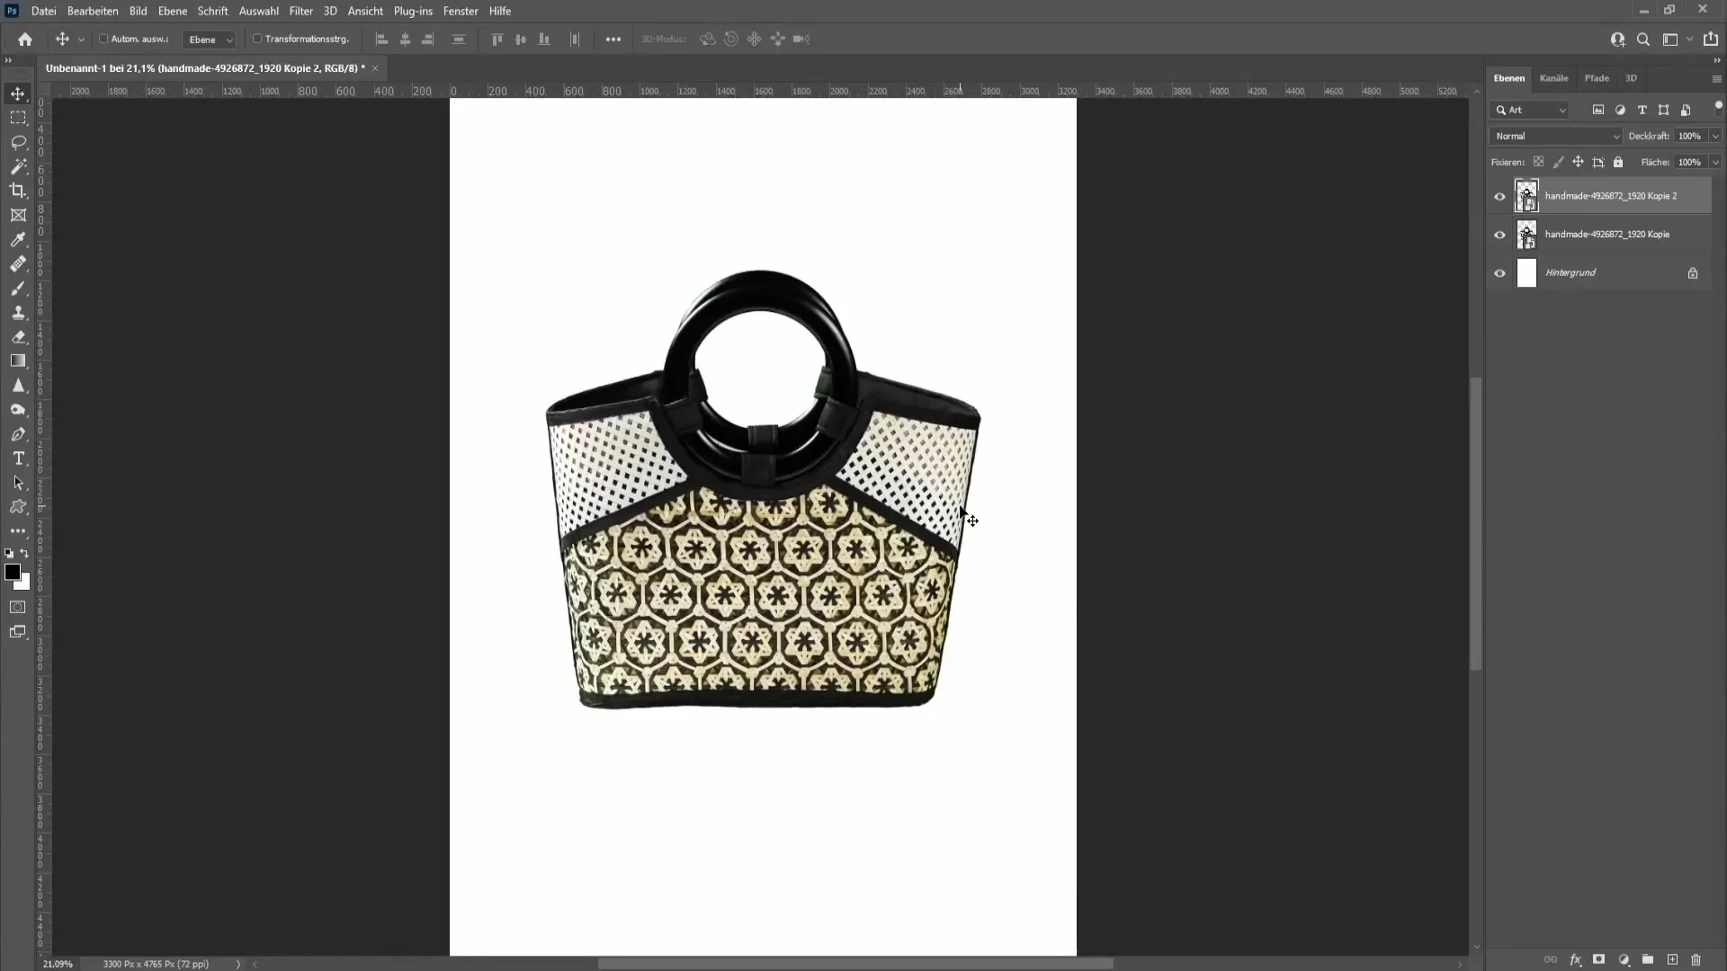Toggle lock position

(x=1578, y=162)
